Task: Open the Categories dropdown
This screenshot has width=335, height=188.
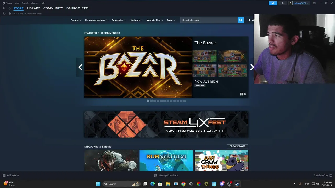Action: (x=119, y=20)
